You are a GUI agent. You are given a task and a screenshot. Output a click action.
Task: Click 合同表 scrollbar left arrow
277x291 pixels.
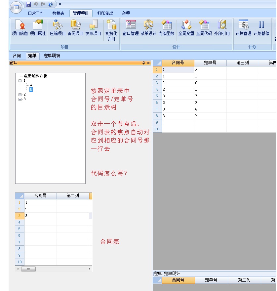[x=18, y=269]
